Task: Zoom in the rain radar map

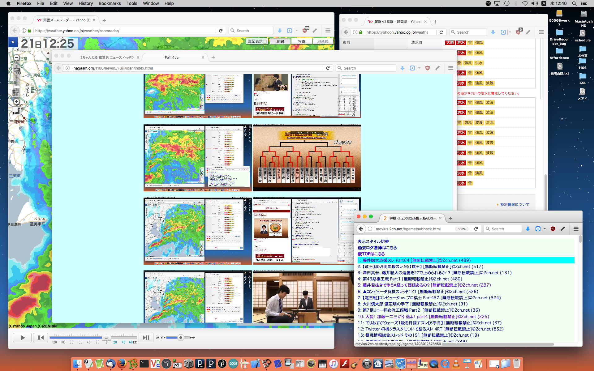Action: point(17,101)
